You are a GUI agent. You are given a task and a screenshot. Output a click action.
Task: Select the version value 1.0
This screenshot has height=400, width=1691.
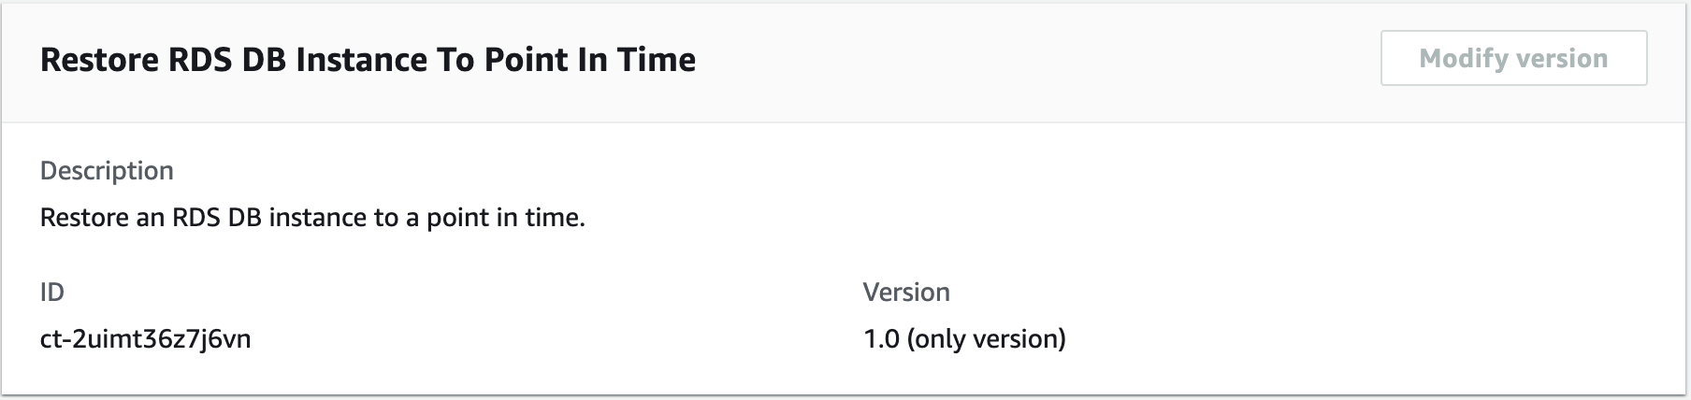[x=880, y=338]
